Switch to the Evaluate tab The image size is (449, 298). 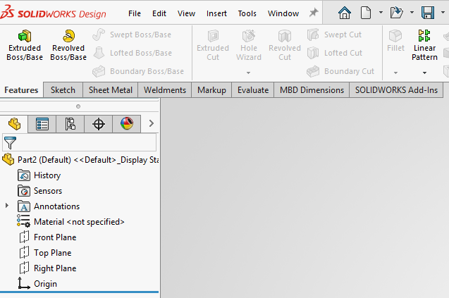(x=253, y=90)
